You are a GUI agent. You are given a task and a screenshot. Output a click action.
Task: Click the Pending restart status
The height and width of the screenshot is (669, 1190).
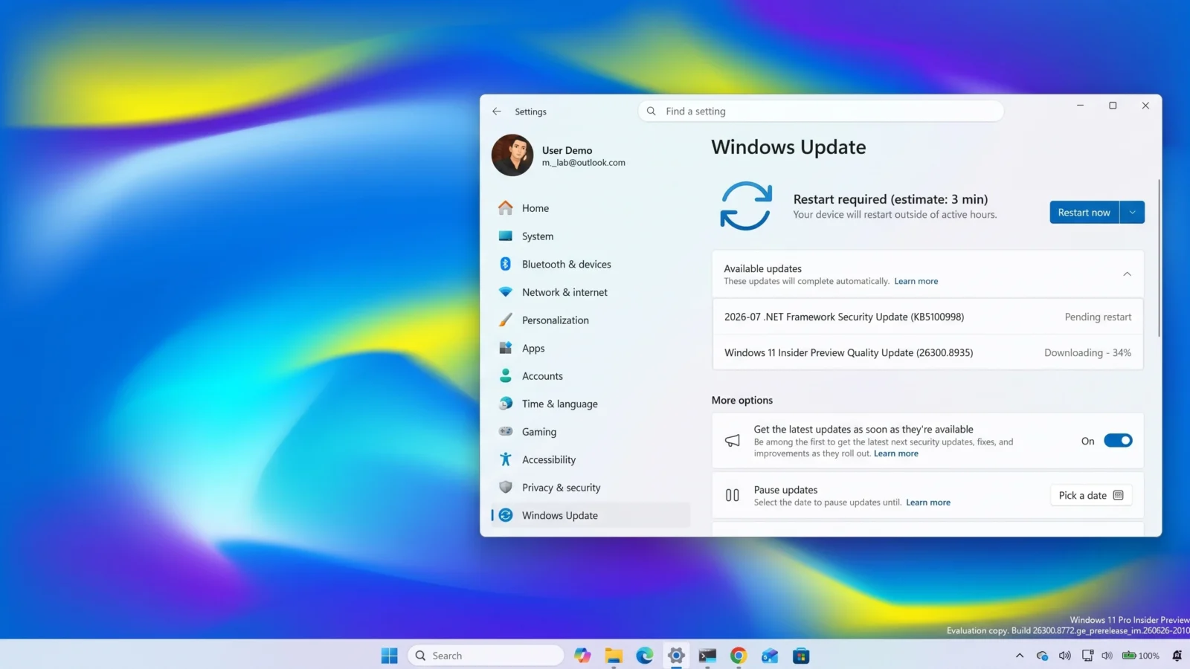pos(1098,317)
